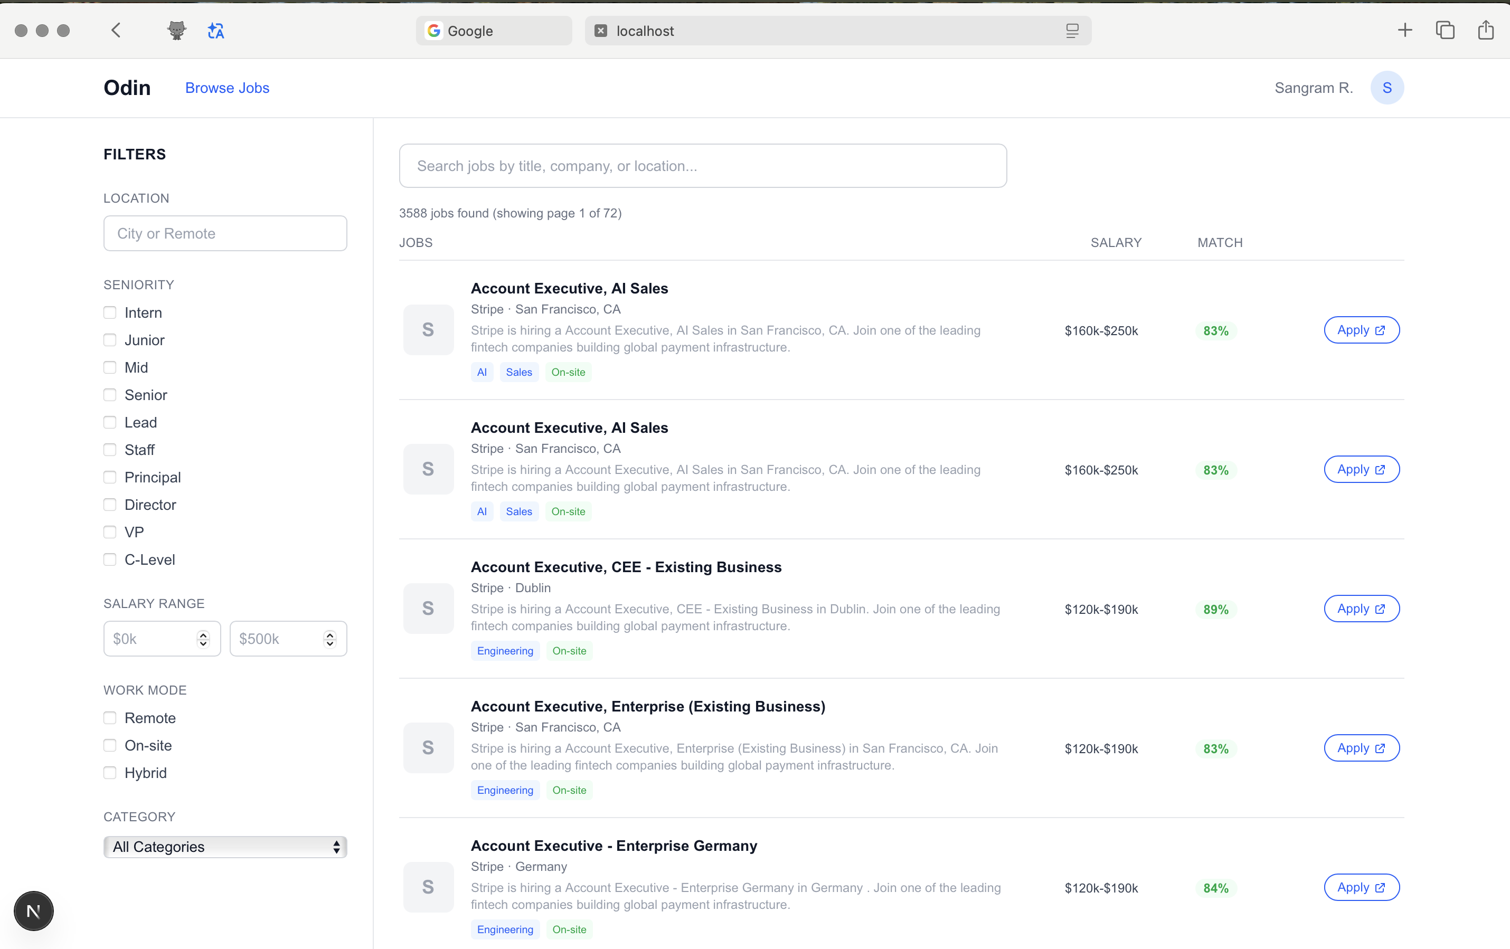Focus the job search field
The image size is (1510, 949).
(703, 166)
